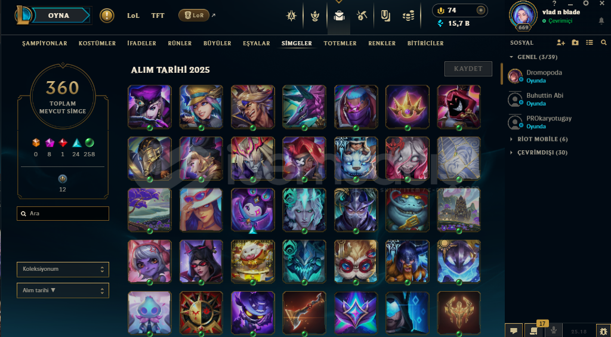This screenshot has height=337, width=611.
Task: Open the Koleksiyonum dropdown
Action: coord(63,269)
